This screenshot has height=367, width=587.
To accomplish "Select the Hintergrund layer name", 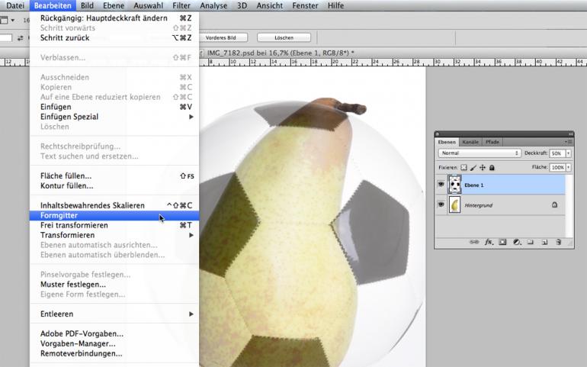I will [479, 205].
